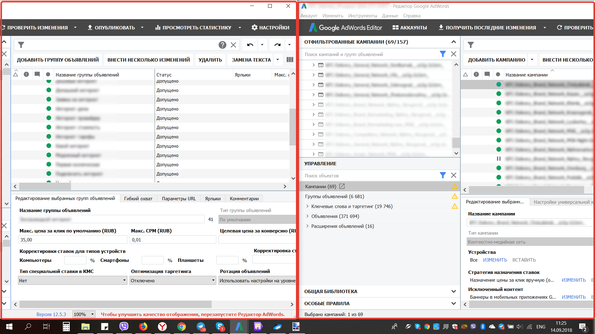Clear campaign search with X icon
This screenshot has width=595, height=334.
(454, 54)
